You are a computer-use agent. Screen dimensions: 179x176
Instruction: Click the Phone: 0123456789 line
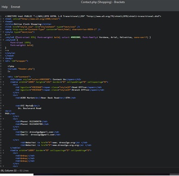[x=32, y=124]
